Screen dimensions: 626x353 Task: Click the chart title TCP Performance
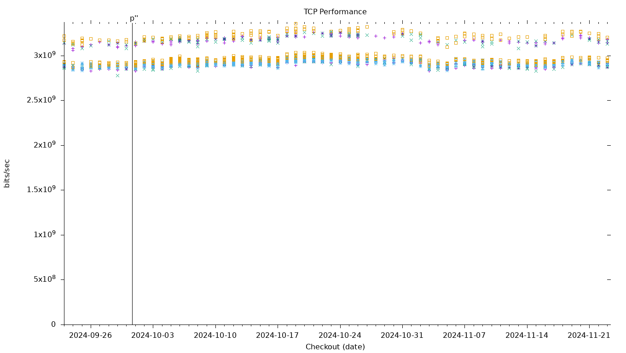click(x=335, y=12)
